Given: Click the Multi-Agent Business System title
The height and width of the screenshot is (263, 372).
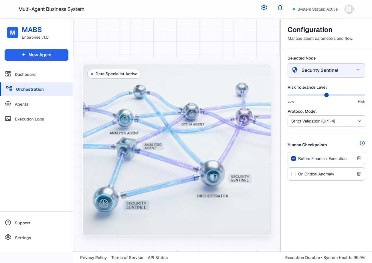Looking at the screenshot, I should [51, 9].
